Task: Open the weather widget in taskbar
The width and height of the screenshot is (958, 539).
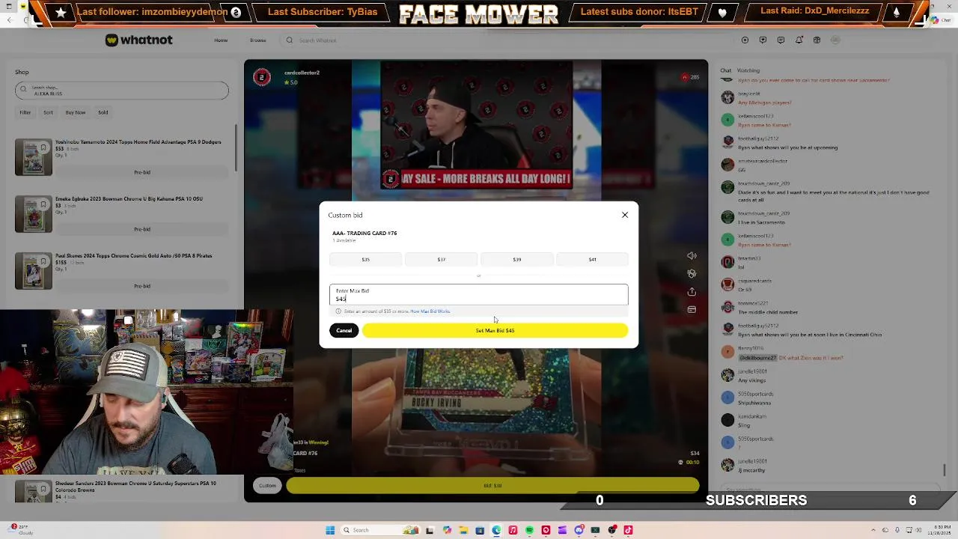Action: (21, 530)
